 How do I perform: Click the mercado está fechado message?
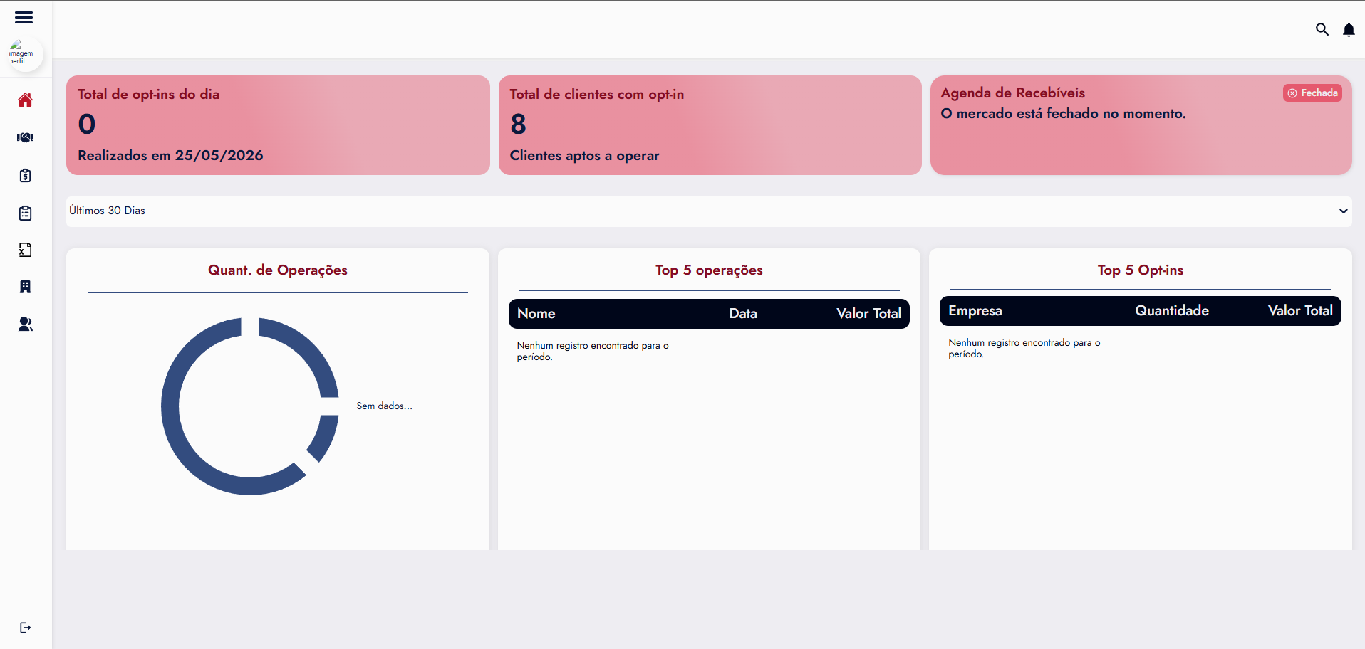click(x=1063, y=114)
